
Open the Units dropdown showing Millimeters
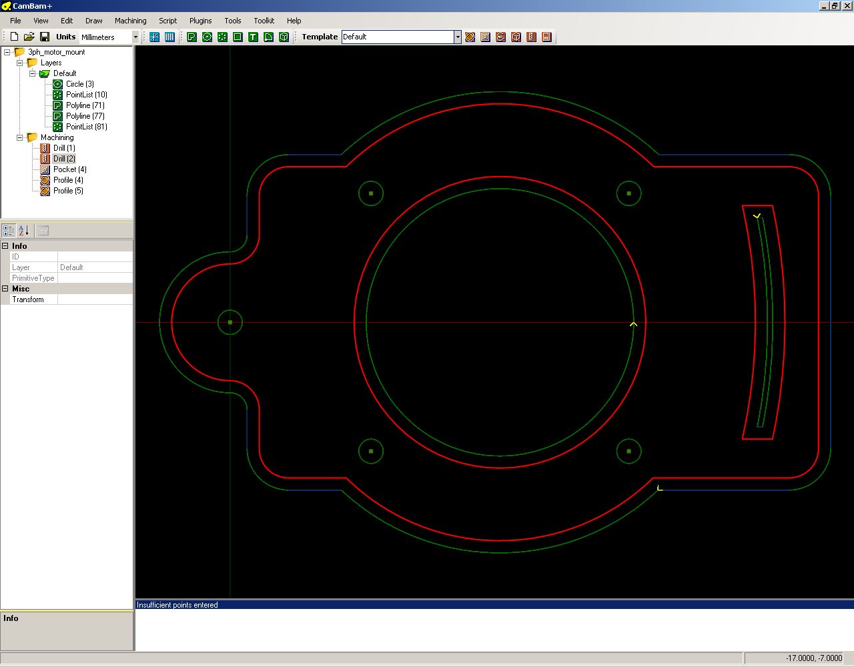point(109,37)
